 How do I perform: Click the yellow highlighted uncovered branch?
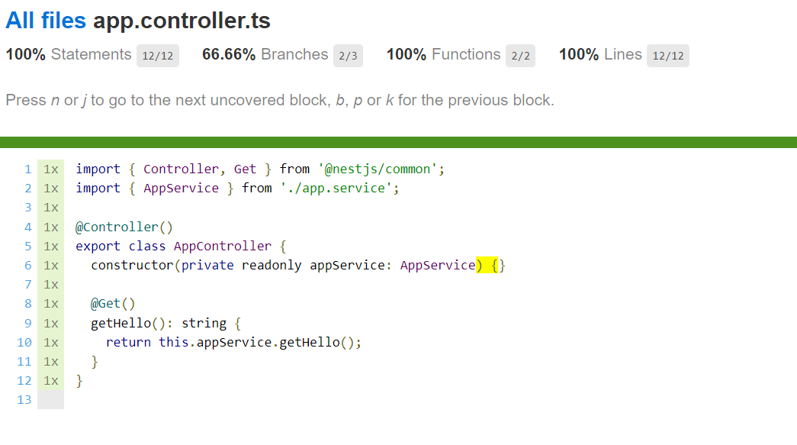[x=487, y=266]
